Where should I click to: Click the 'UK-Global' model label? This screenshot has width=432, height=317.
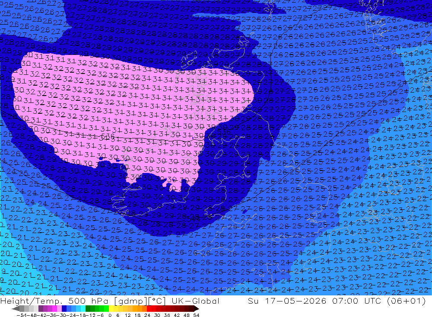[195, 301]
